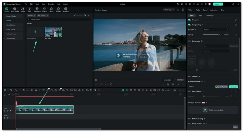Switch to the Speed tab

point(205,10)
